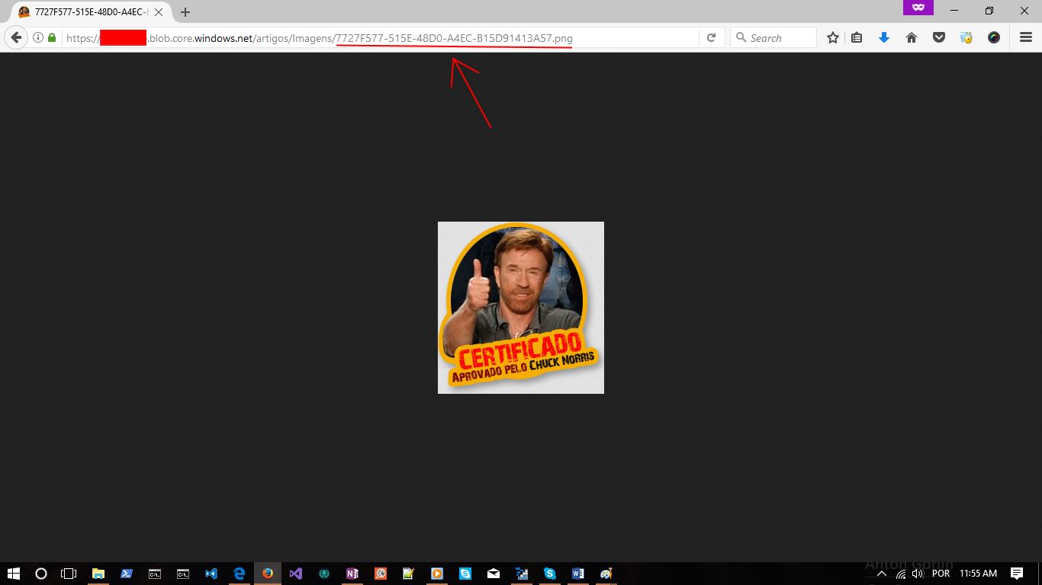Open Visual Studio purple taskbar icon
Viewport: 1042px width, 585px height.
296,574
